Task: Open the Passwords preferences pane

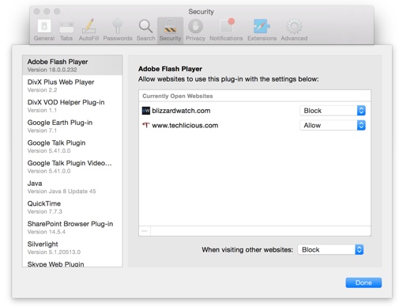Action: 118,30
